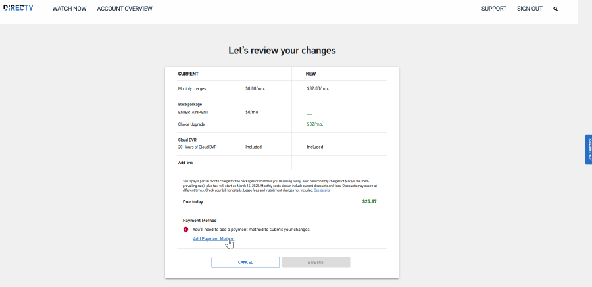Select the $0.00/mo. current monthly charge
This screenshot has height=287, width=592.
[255, 88]
